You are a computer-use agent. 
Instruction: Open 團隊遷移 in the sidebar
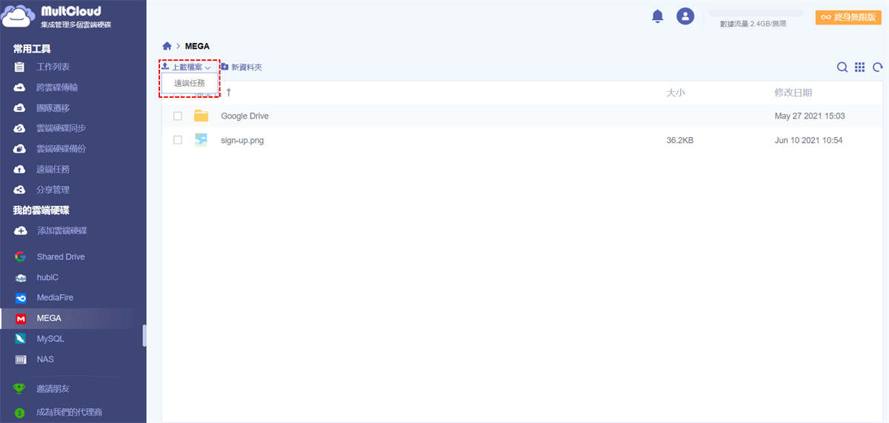coord(53,108)
